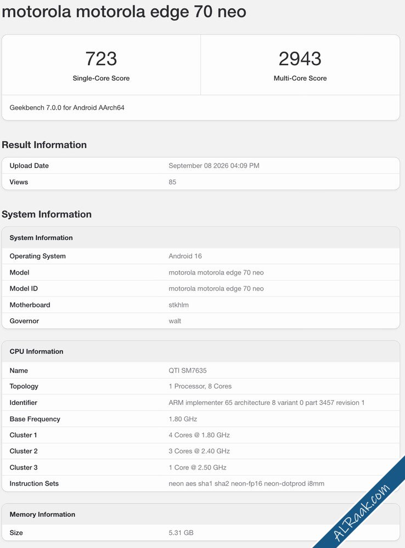Click the large System Information section heading
The width and height of the screenshot is (405, 548).
[x=47, y=214]
